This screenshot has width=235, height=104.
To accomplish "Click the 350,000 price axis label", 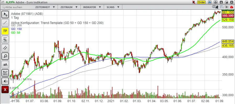I will (x=228, y=75).
